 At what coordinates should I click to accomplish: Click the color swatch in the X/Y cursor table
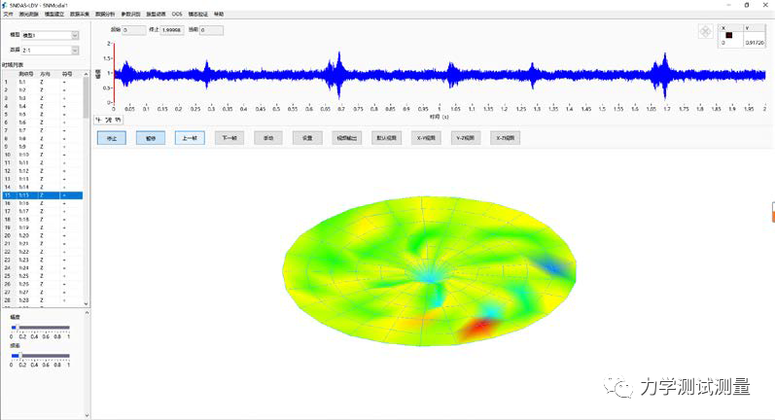728,36
